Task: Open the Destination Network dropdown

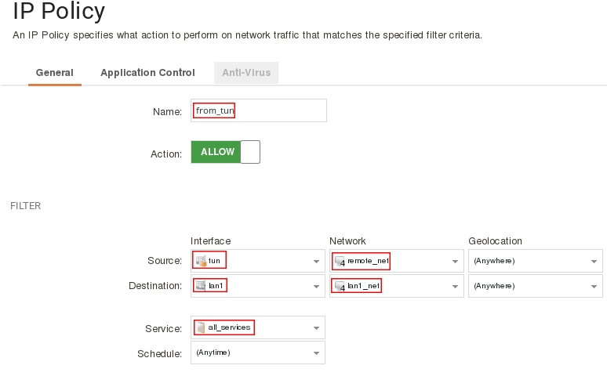Action: tap(455, 287)
